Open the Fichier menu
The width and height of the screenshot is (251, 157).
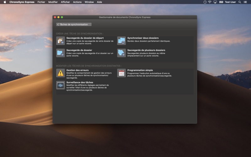tap(41, 2)
